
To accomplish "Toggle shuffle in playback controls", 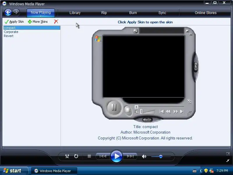I will pyautogui.click(x=67, y=156).
